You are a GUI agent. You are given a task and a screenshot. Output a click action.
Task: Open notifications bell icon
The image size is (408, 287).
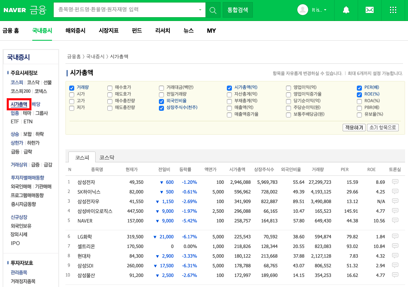click(x=346, y=10)
